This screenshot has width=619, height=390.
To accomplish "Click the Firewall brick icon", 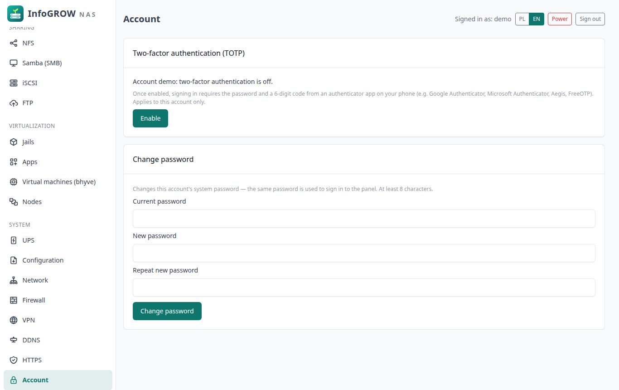I will (x=14, y=300).
